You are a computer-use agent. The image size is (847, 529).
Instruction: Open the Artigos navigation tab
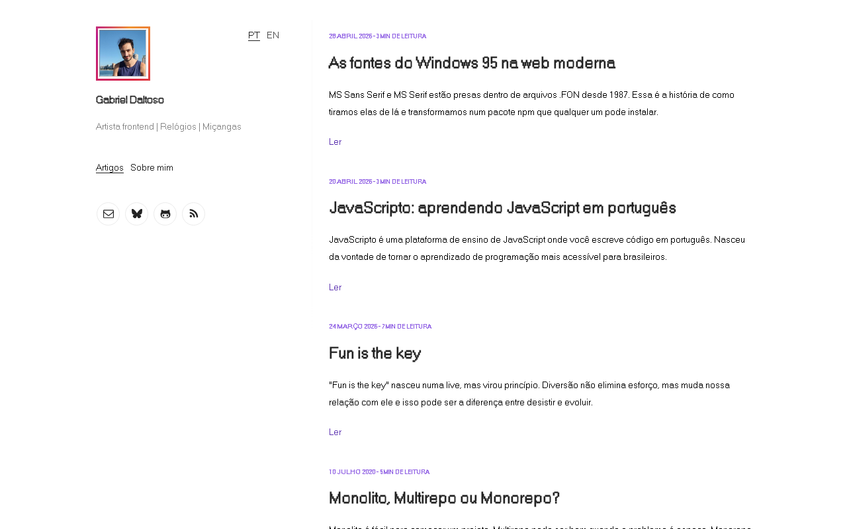[x=110, y=168]
